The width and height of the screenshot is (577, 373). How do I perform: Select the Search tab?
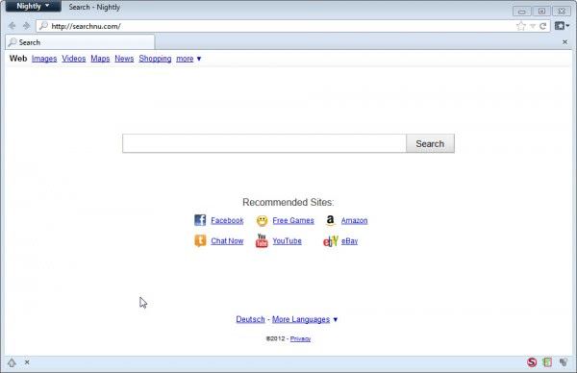(80, 42)
